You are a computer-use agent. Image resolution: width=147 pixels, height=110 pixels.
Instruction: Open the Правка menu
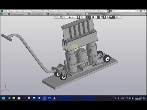[11, 11]
